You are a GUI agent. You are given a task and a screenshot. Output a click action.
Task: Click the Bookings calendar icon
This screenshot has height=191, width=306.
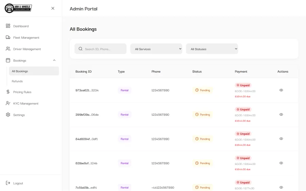[8, 60]
